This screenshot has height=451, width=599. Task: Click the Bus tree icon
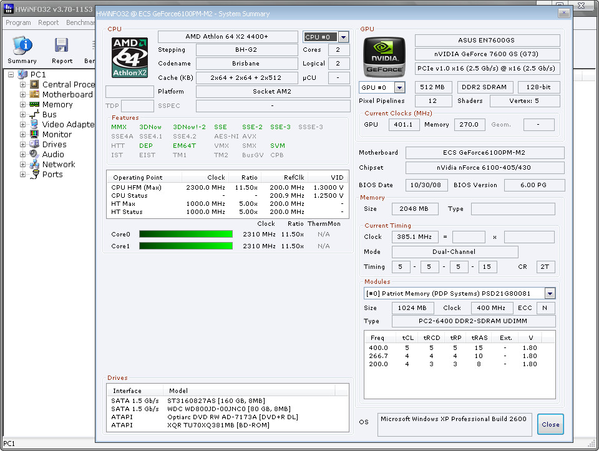click(34, 114)
